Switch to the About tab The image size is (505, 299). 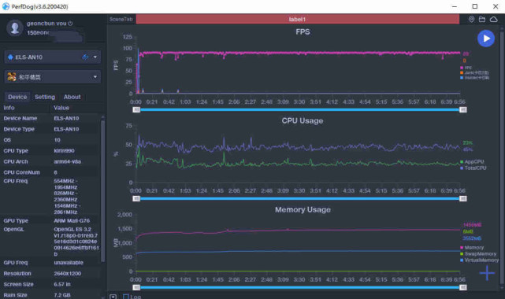tap(72, 97)
